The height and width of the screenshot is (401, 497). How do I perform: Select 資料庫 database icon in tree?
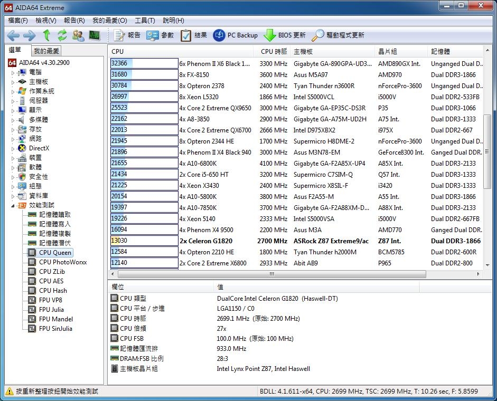[22, 196]
